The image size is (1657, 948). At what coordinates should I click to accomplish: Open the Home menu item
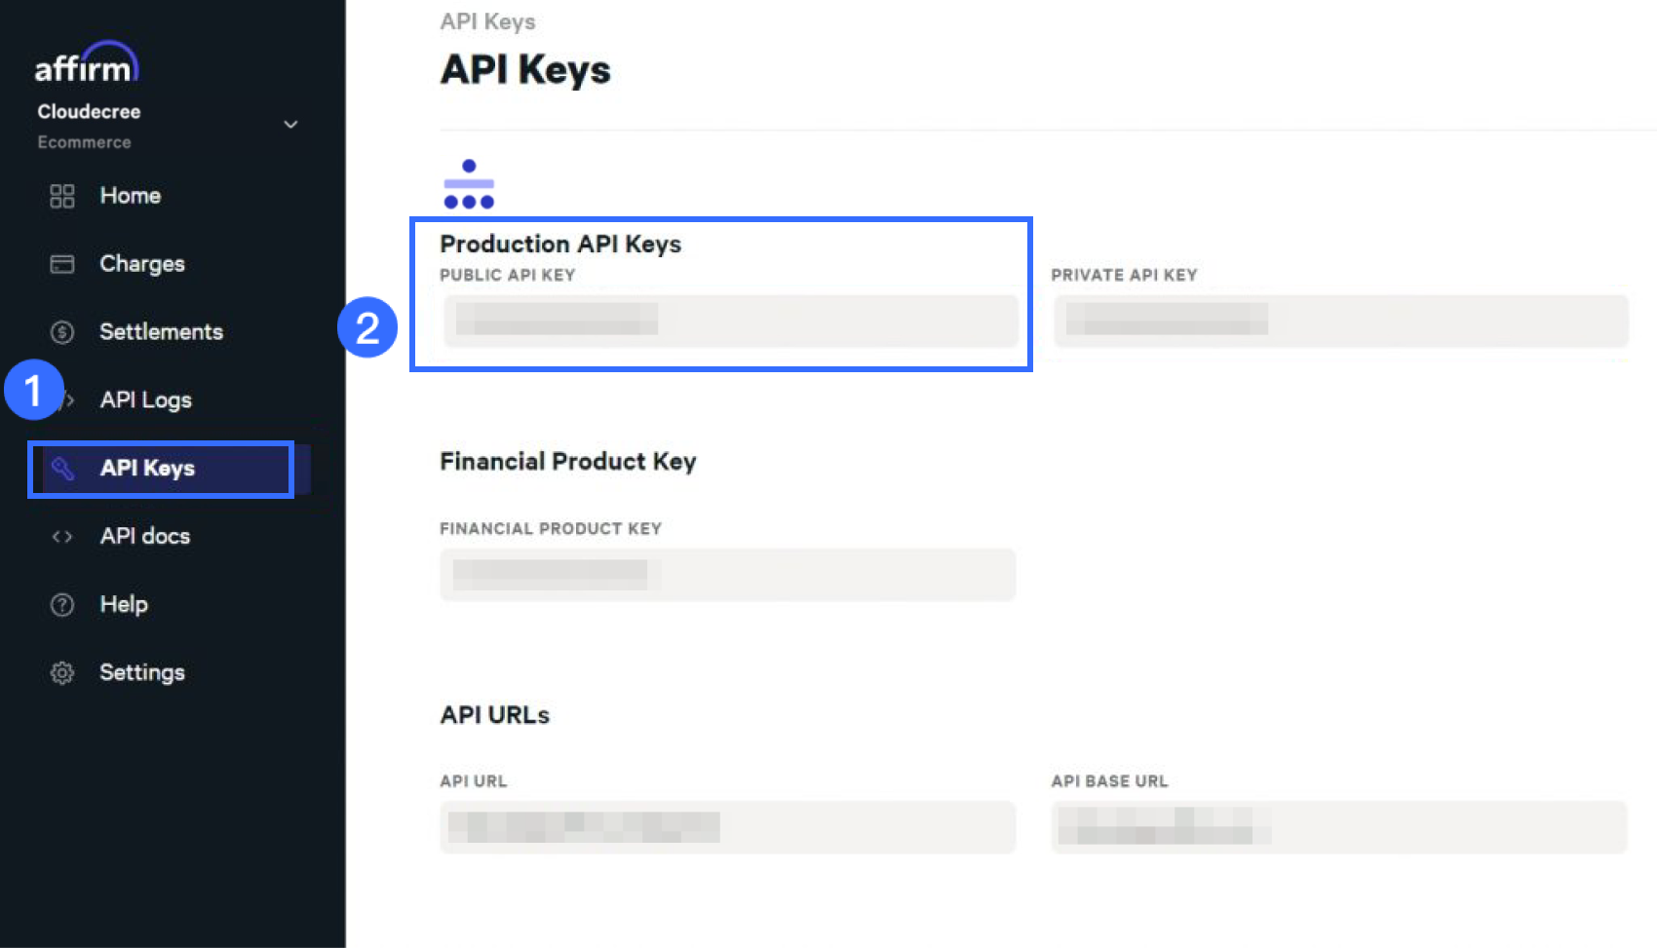pos(130,196)
